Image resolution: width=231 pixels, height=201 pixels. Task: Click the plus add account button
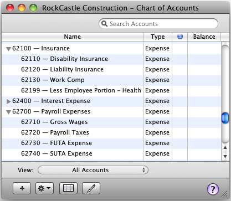click(22, 188)
